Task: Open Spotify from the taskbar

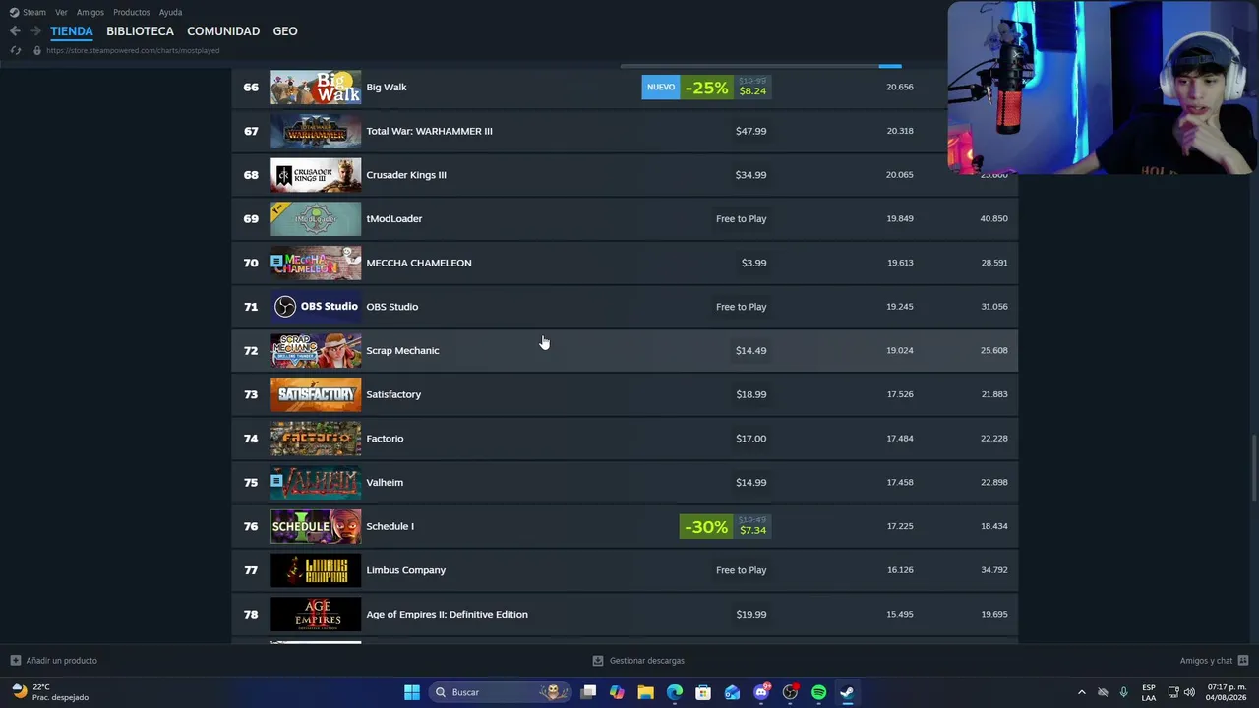Action: coord(818,692)
